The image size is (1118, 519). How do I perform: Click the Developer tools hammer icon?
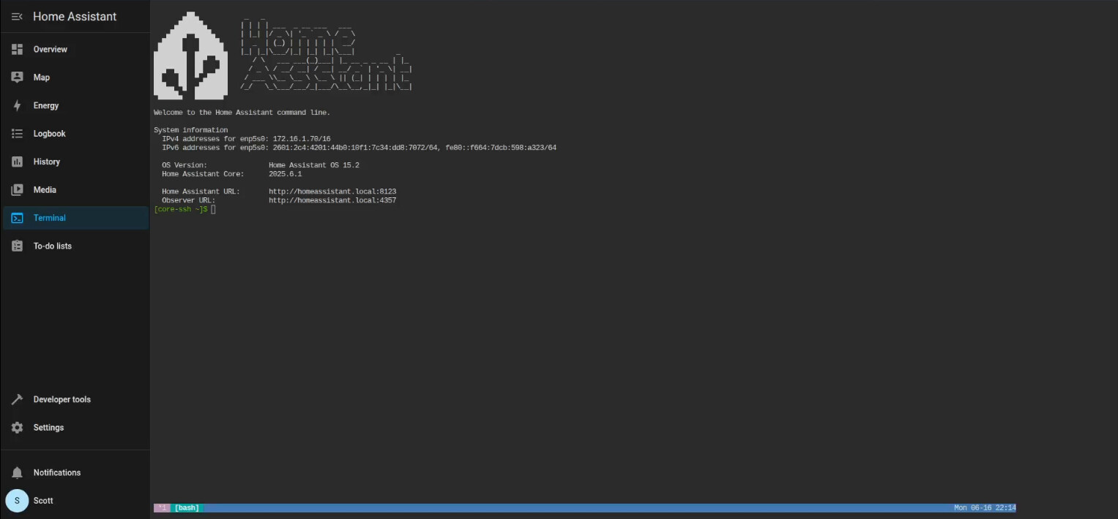coord(17,400)
